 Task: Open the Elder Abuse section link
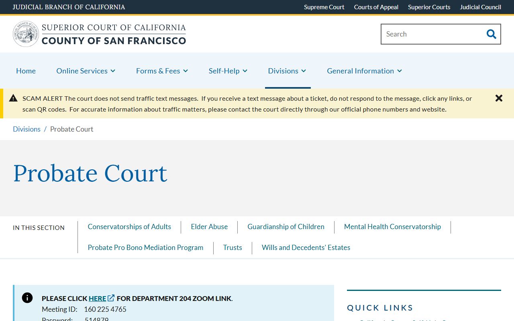click(x=209, y=227)
